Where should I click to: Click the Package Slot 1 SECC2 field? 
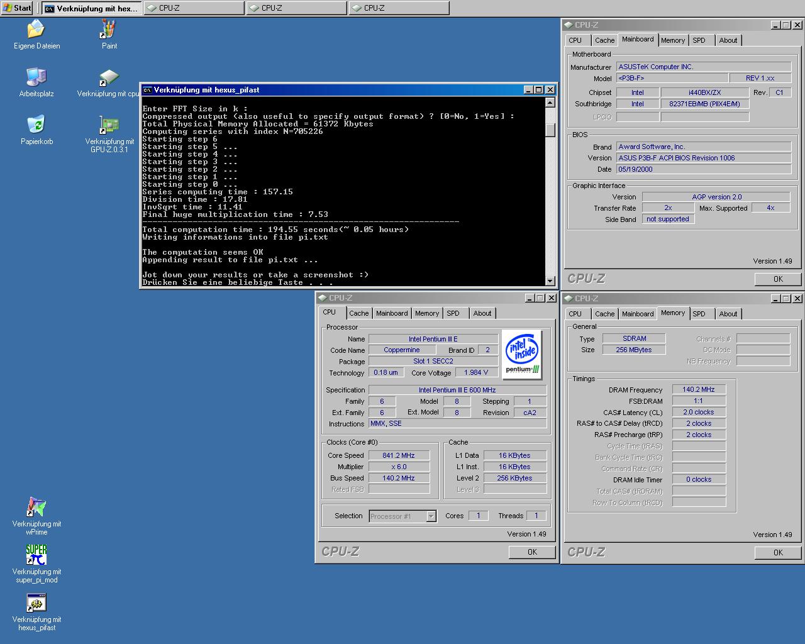tap(433, 361)
